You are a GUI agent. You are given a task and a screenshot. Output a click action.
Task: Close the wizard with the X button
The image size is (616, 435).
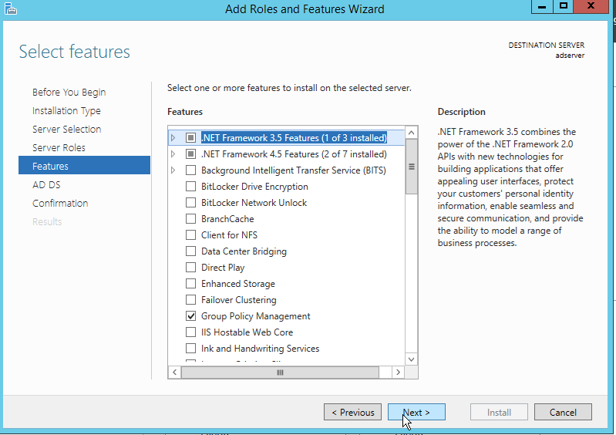(x=595, y=6)
